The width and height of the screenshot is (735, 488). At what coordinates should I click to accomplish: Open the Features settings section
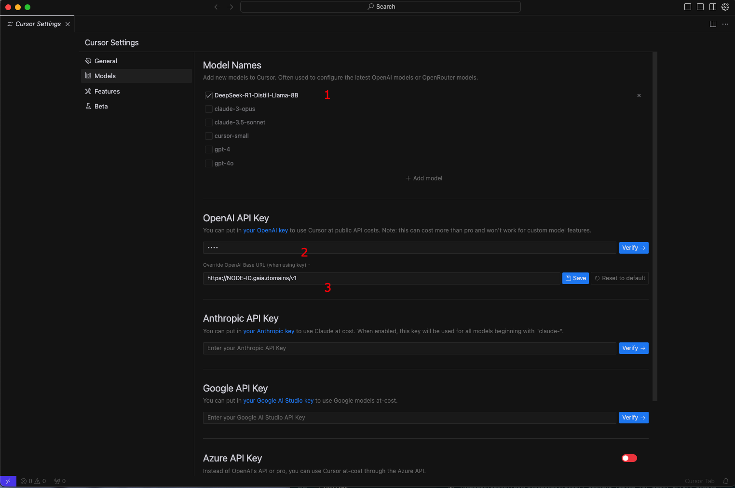point(136,91)
